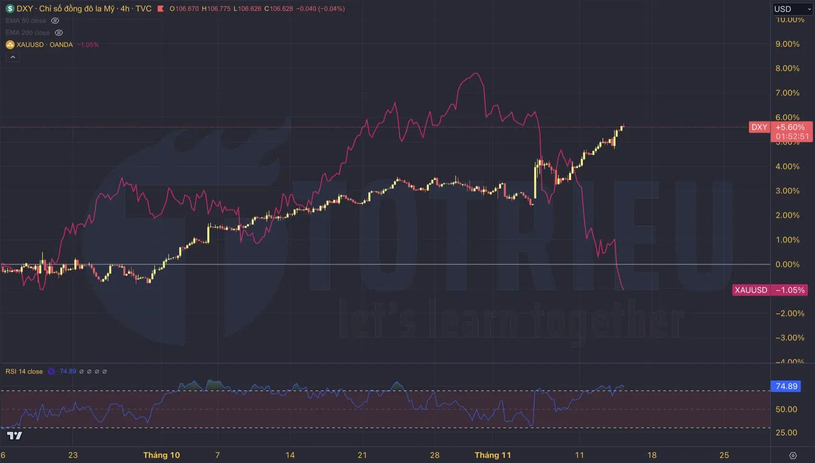Click the first null value symbol beside RSI
815x463 pixels.
pos(81,372)
